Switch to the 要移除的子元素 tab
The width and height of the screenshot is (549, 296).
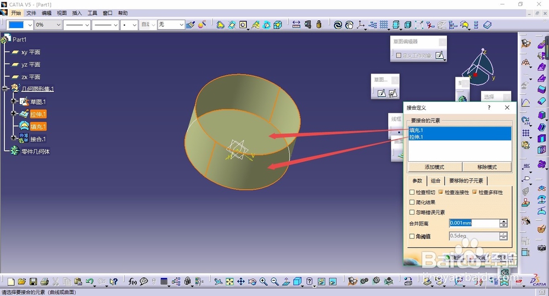pos(466,181)
